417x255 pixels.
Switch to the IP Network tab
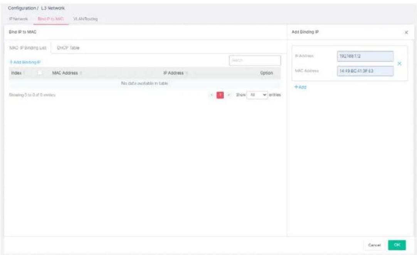pyautogui.click(x=18, y=19)
